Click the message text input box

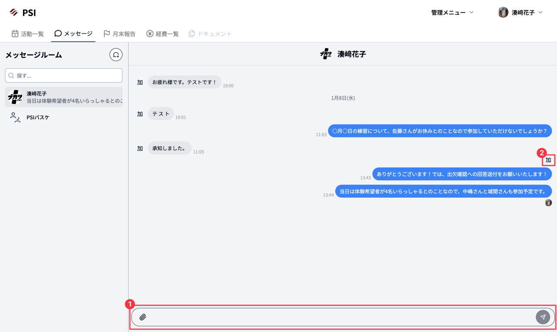(341, 317)
